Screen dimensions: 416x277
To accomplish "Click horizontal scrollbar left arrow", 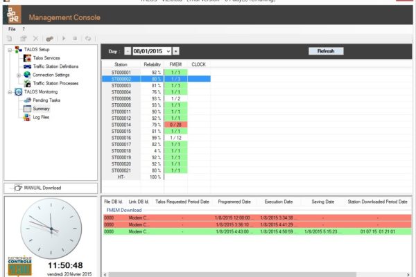I will (105, 275).
